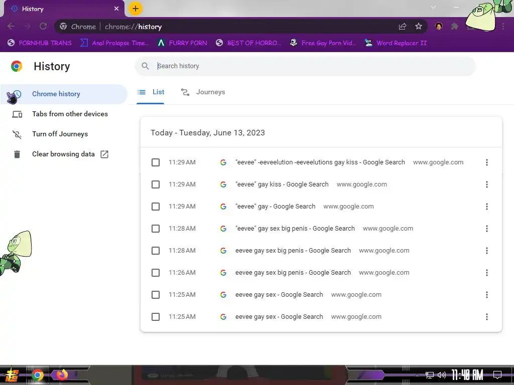
Task: Open actions menu for "eevee" -eeveelution entry
Action: coord(487,162)
